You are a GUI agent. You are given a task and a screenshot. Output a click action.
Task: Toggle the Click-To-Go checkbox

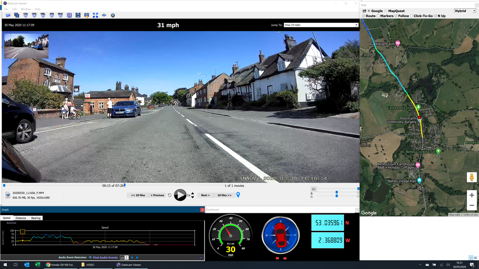click(x=412, y=16)
